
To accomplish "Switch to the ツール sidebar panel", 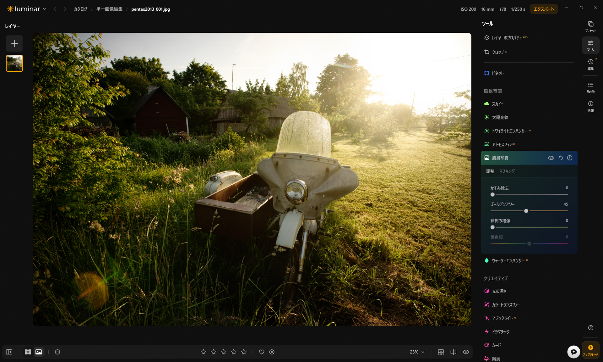I will [x=590, y=45].
